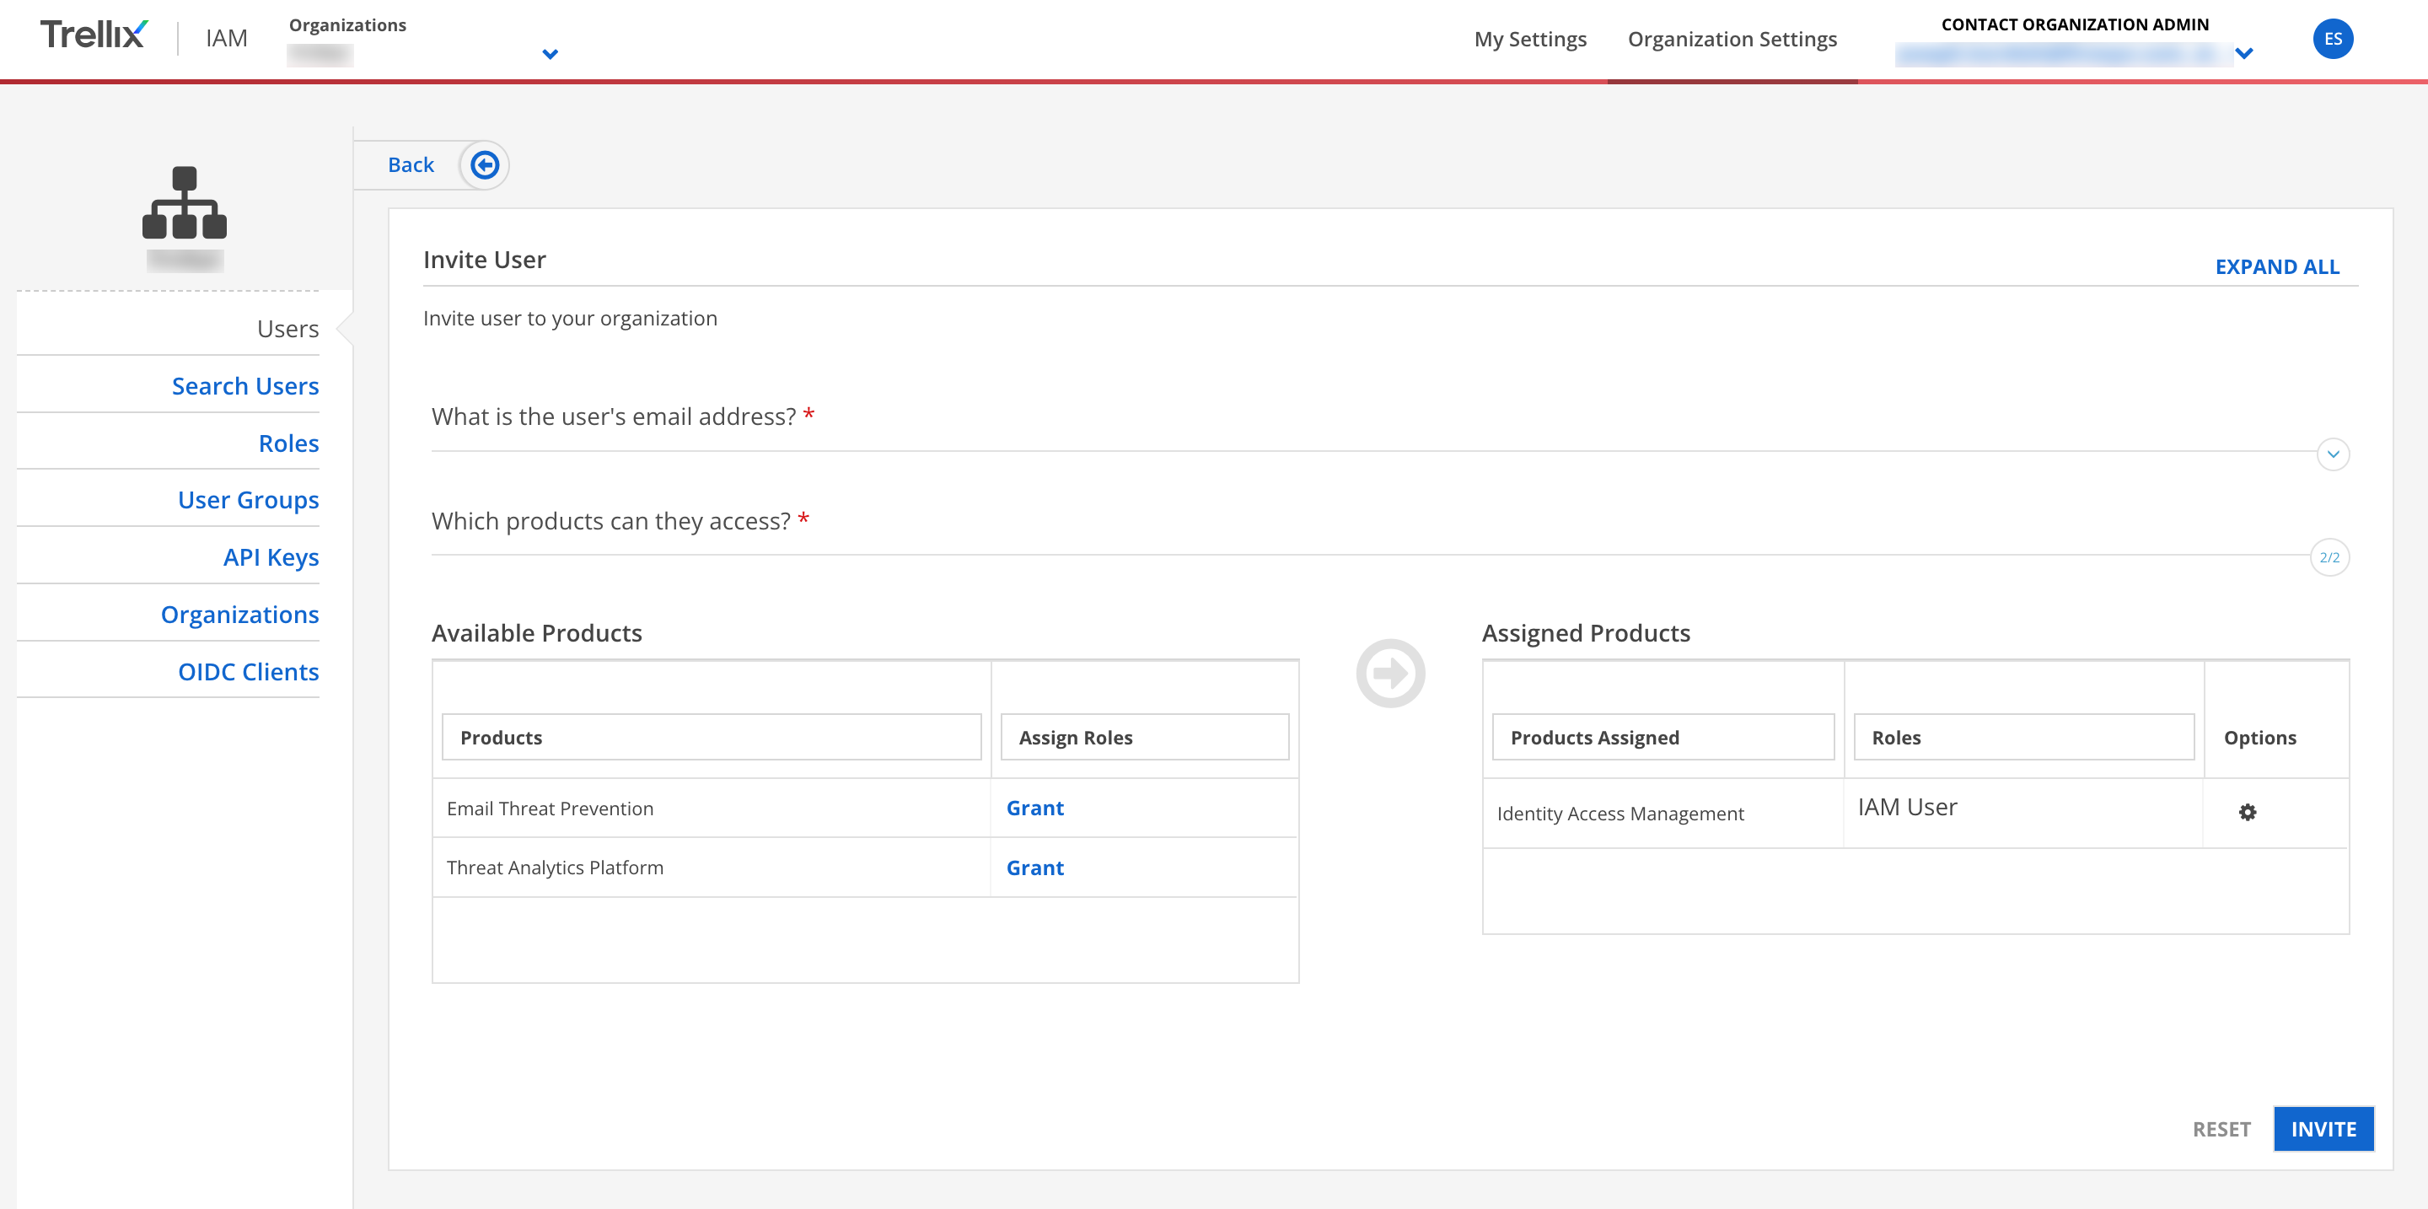The height and width of the screenshot is (1209, 2428).
Task: Grant role for Email Threat Prevention
Action: pyautogui.click(x=1035, y=809)
